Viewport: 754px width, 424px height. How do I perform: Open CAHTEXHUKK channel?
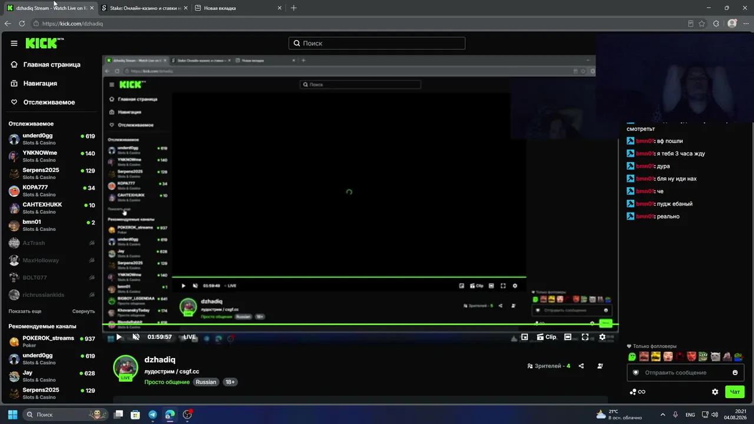pyautogui.click(x=52, y=208)
